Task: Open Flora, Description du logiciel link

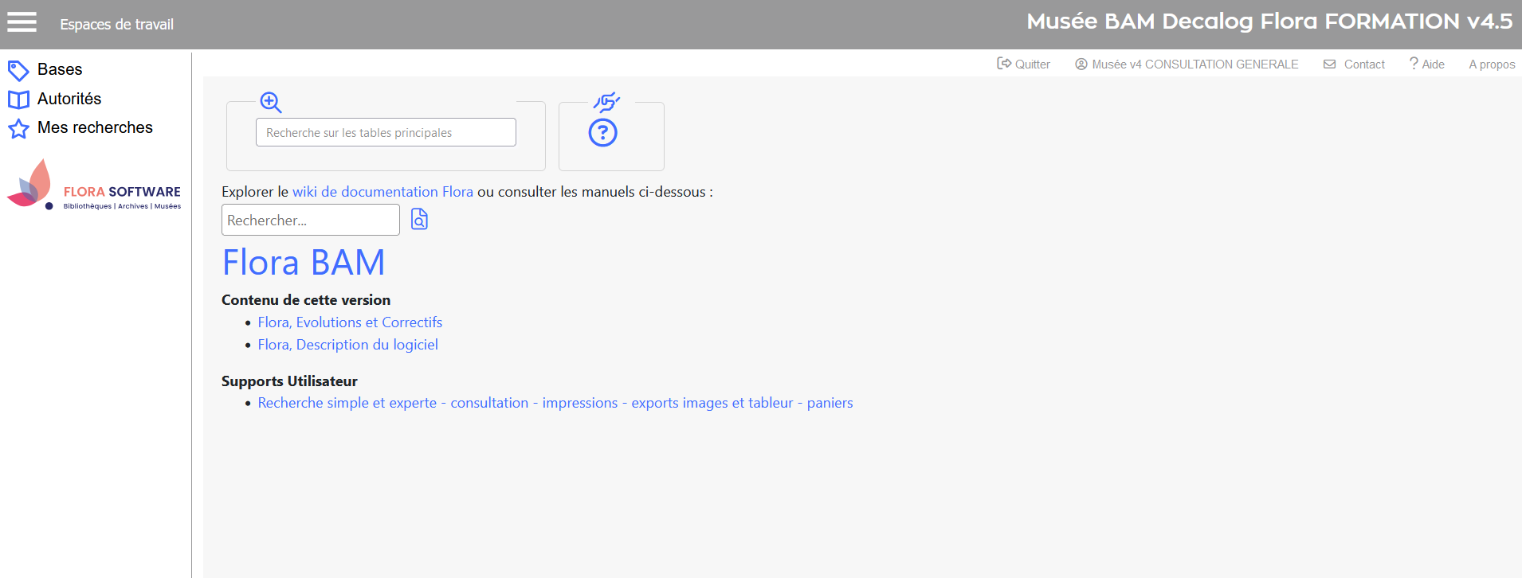Action: [x=347, y=345]
